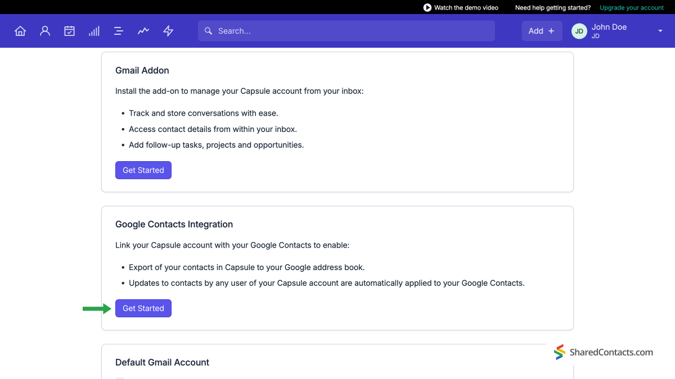Click 'Install the add-on to manage' description text
This screenshot has height=379, width=675.
point(240,91)
